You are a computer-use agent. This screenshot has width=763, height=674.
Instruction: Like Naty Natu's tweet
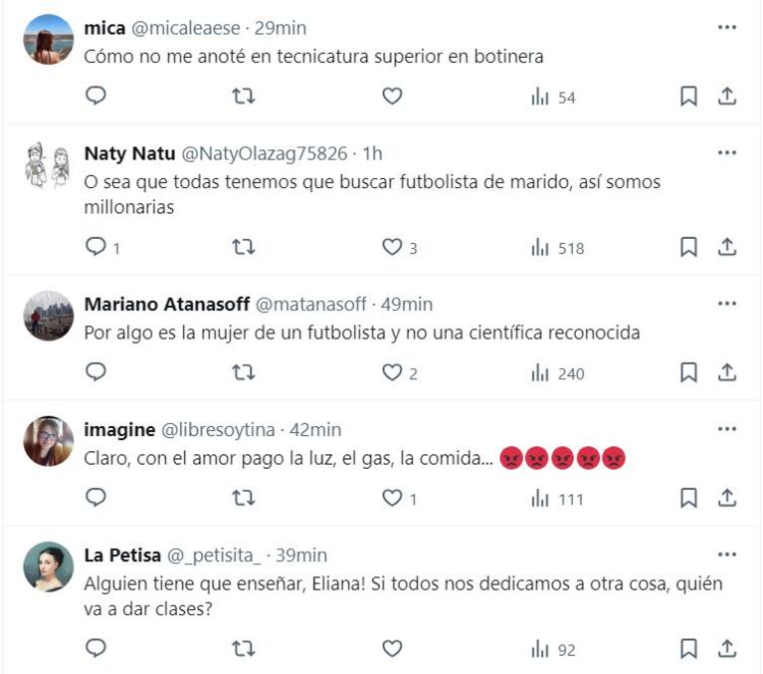pyautogui.click(x=393, y=247)
